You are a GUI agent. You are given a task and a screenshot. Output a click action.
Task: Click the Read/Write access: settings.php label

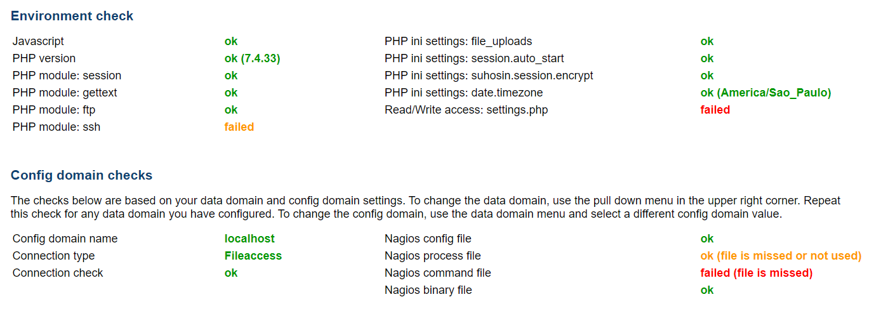(x=466, y=110)
